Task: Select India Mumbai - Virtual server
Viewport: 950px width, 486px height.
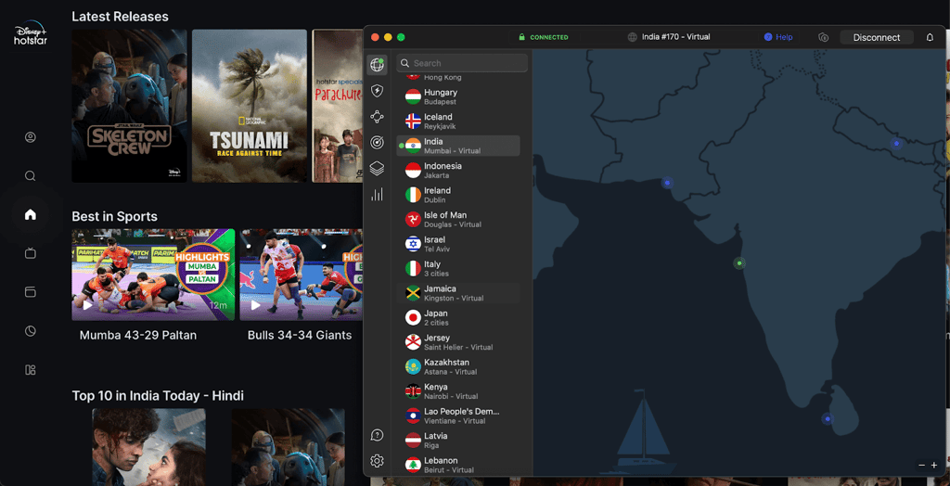Action: [458, 146]
